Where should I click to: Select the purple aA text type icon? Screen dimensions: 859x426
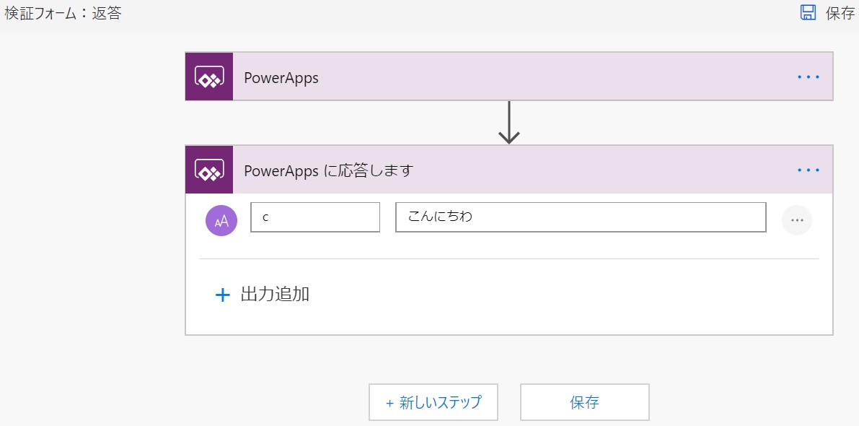point(221,219)
